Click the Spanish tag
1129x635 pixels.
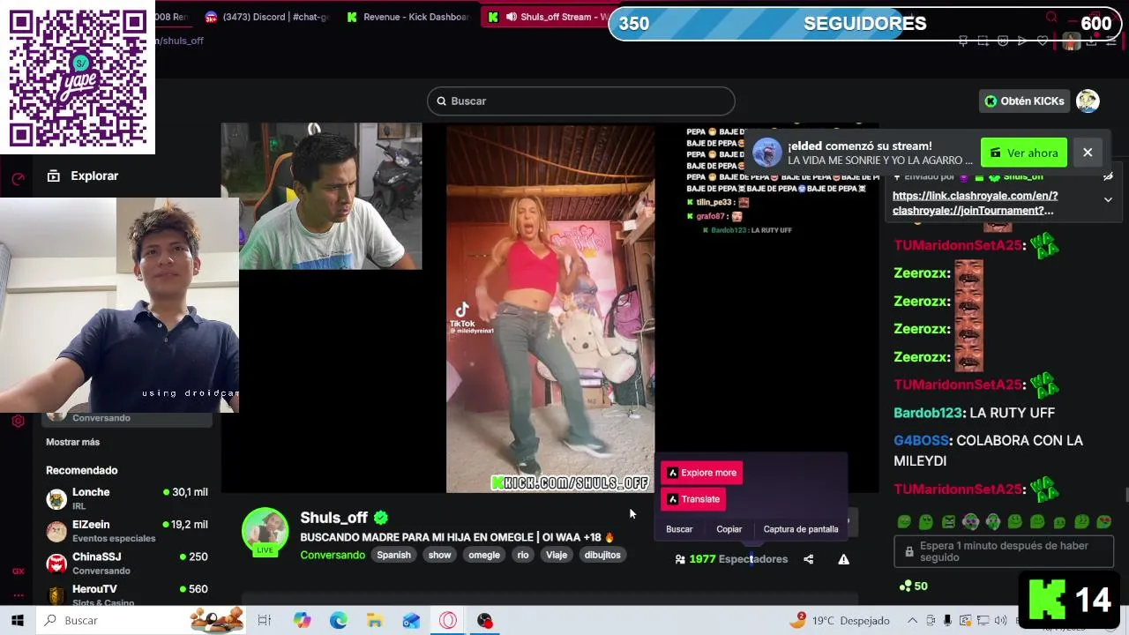point(393,555)
